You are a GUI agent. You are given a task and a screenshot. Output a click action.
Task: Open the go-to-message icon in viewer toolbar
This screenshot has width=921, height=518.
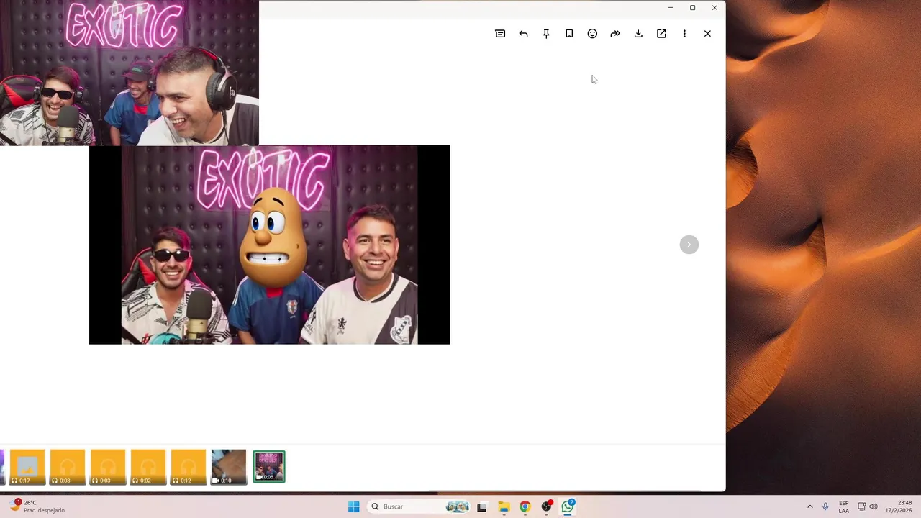click(500, 34)
